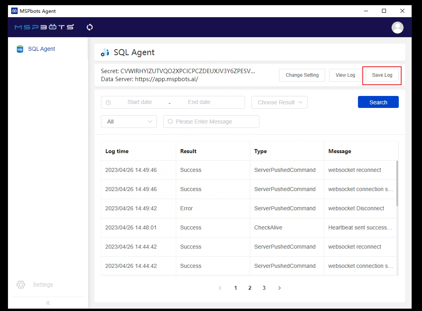
Task: Click the Save Log button
Action: (382, 75)
